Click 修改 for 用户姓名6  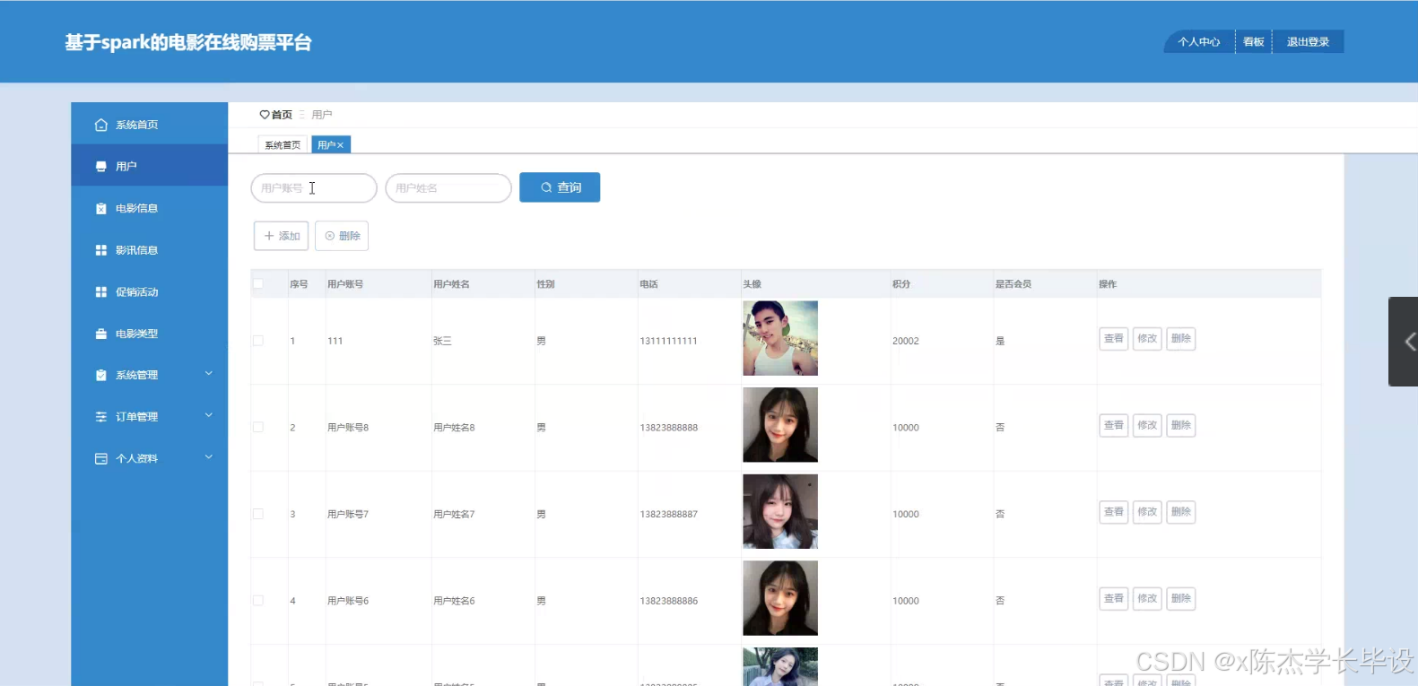click(1147, 599)
